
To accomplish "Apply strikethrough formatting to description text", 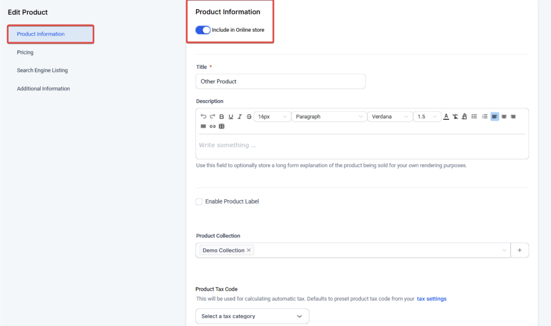I will click(249, 117).
